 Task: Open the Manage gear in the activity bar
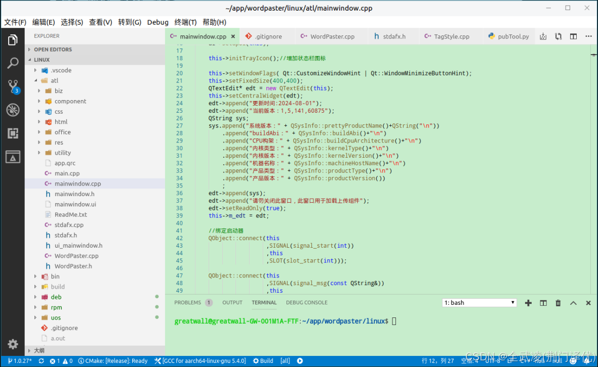click(13, 344)
